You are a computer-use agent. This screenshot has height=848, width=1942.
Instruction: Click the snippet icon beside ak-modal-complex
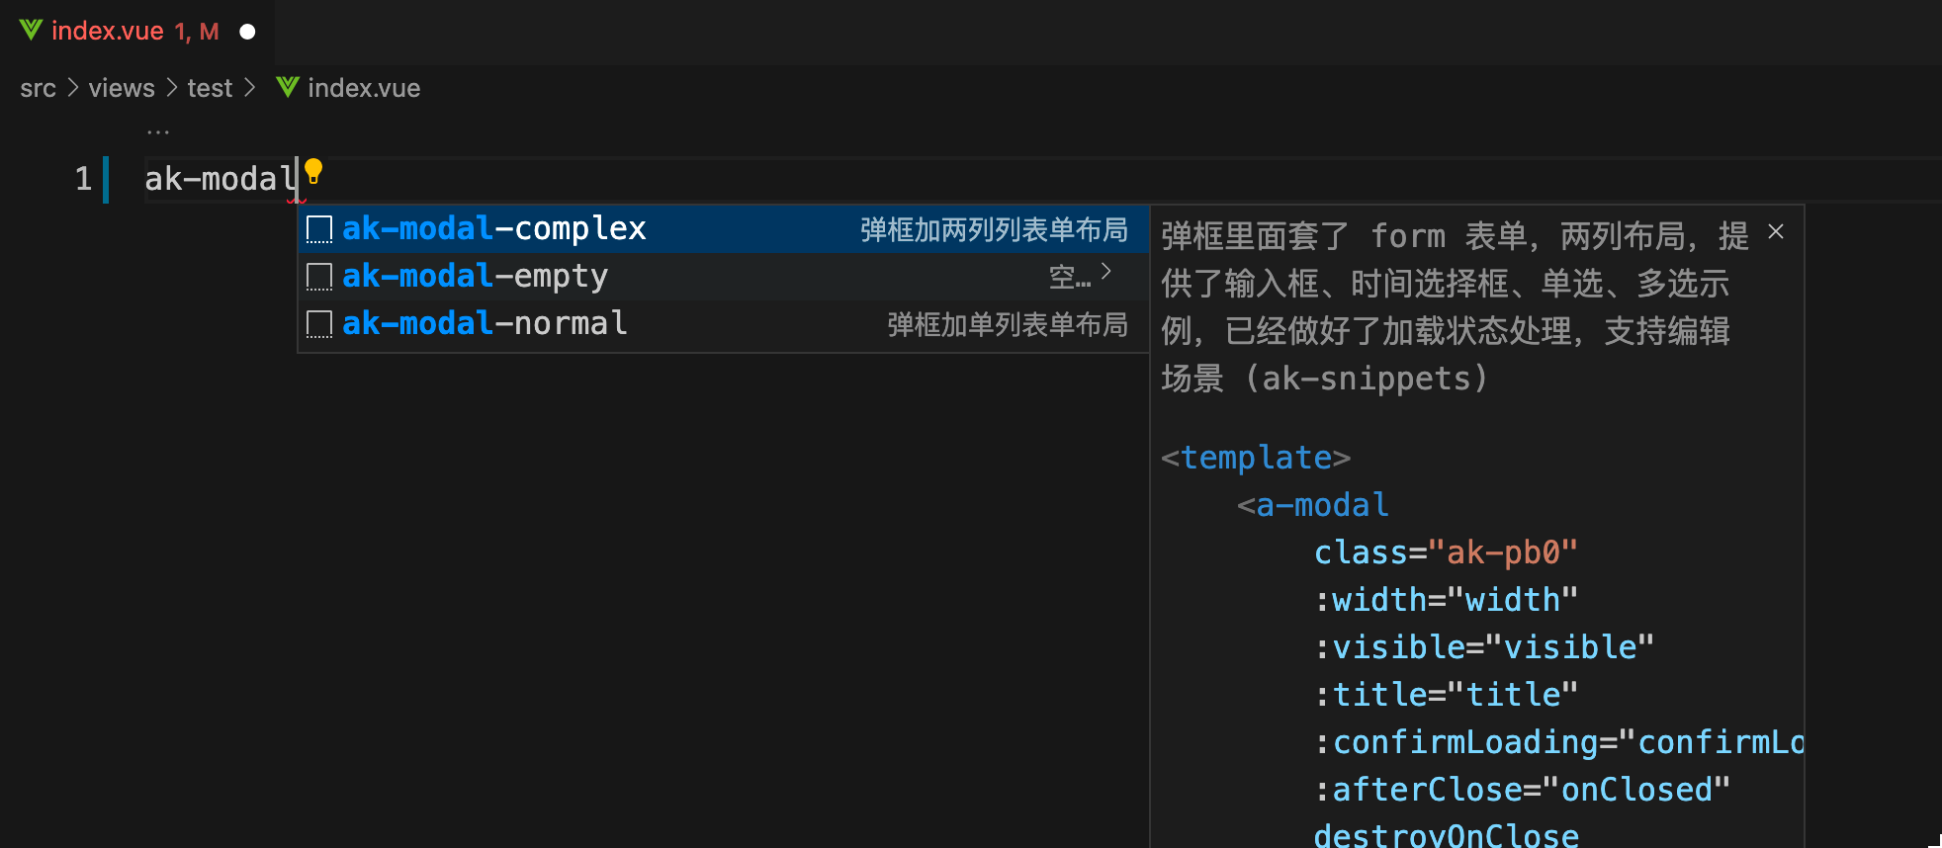point(318,229)
